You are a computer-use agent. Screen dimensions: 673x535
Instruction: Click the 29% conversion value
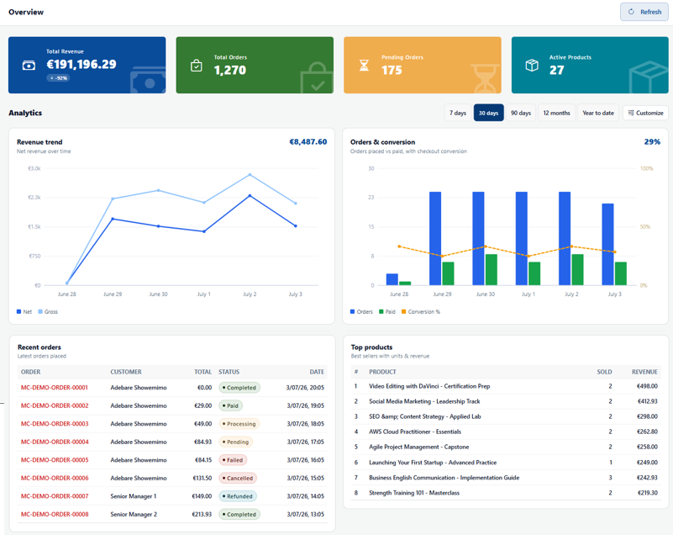(652, 142)
